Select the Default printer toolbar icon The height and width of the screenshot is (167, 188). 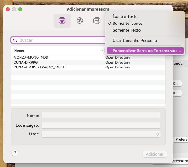click(x=62, y=21)
